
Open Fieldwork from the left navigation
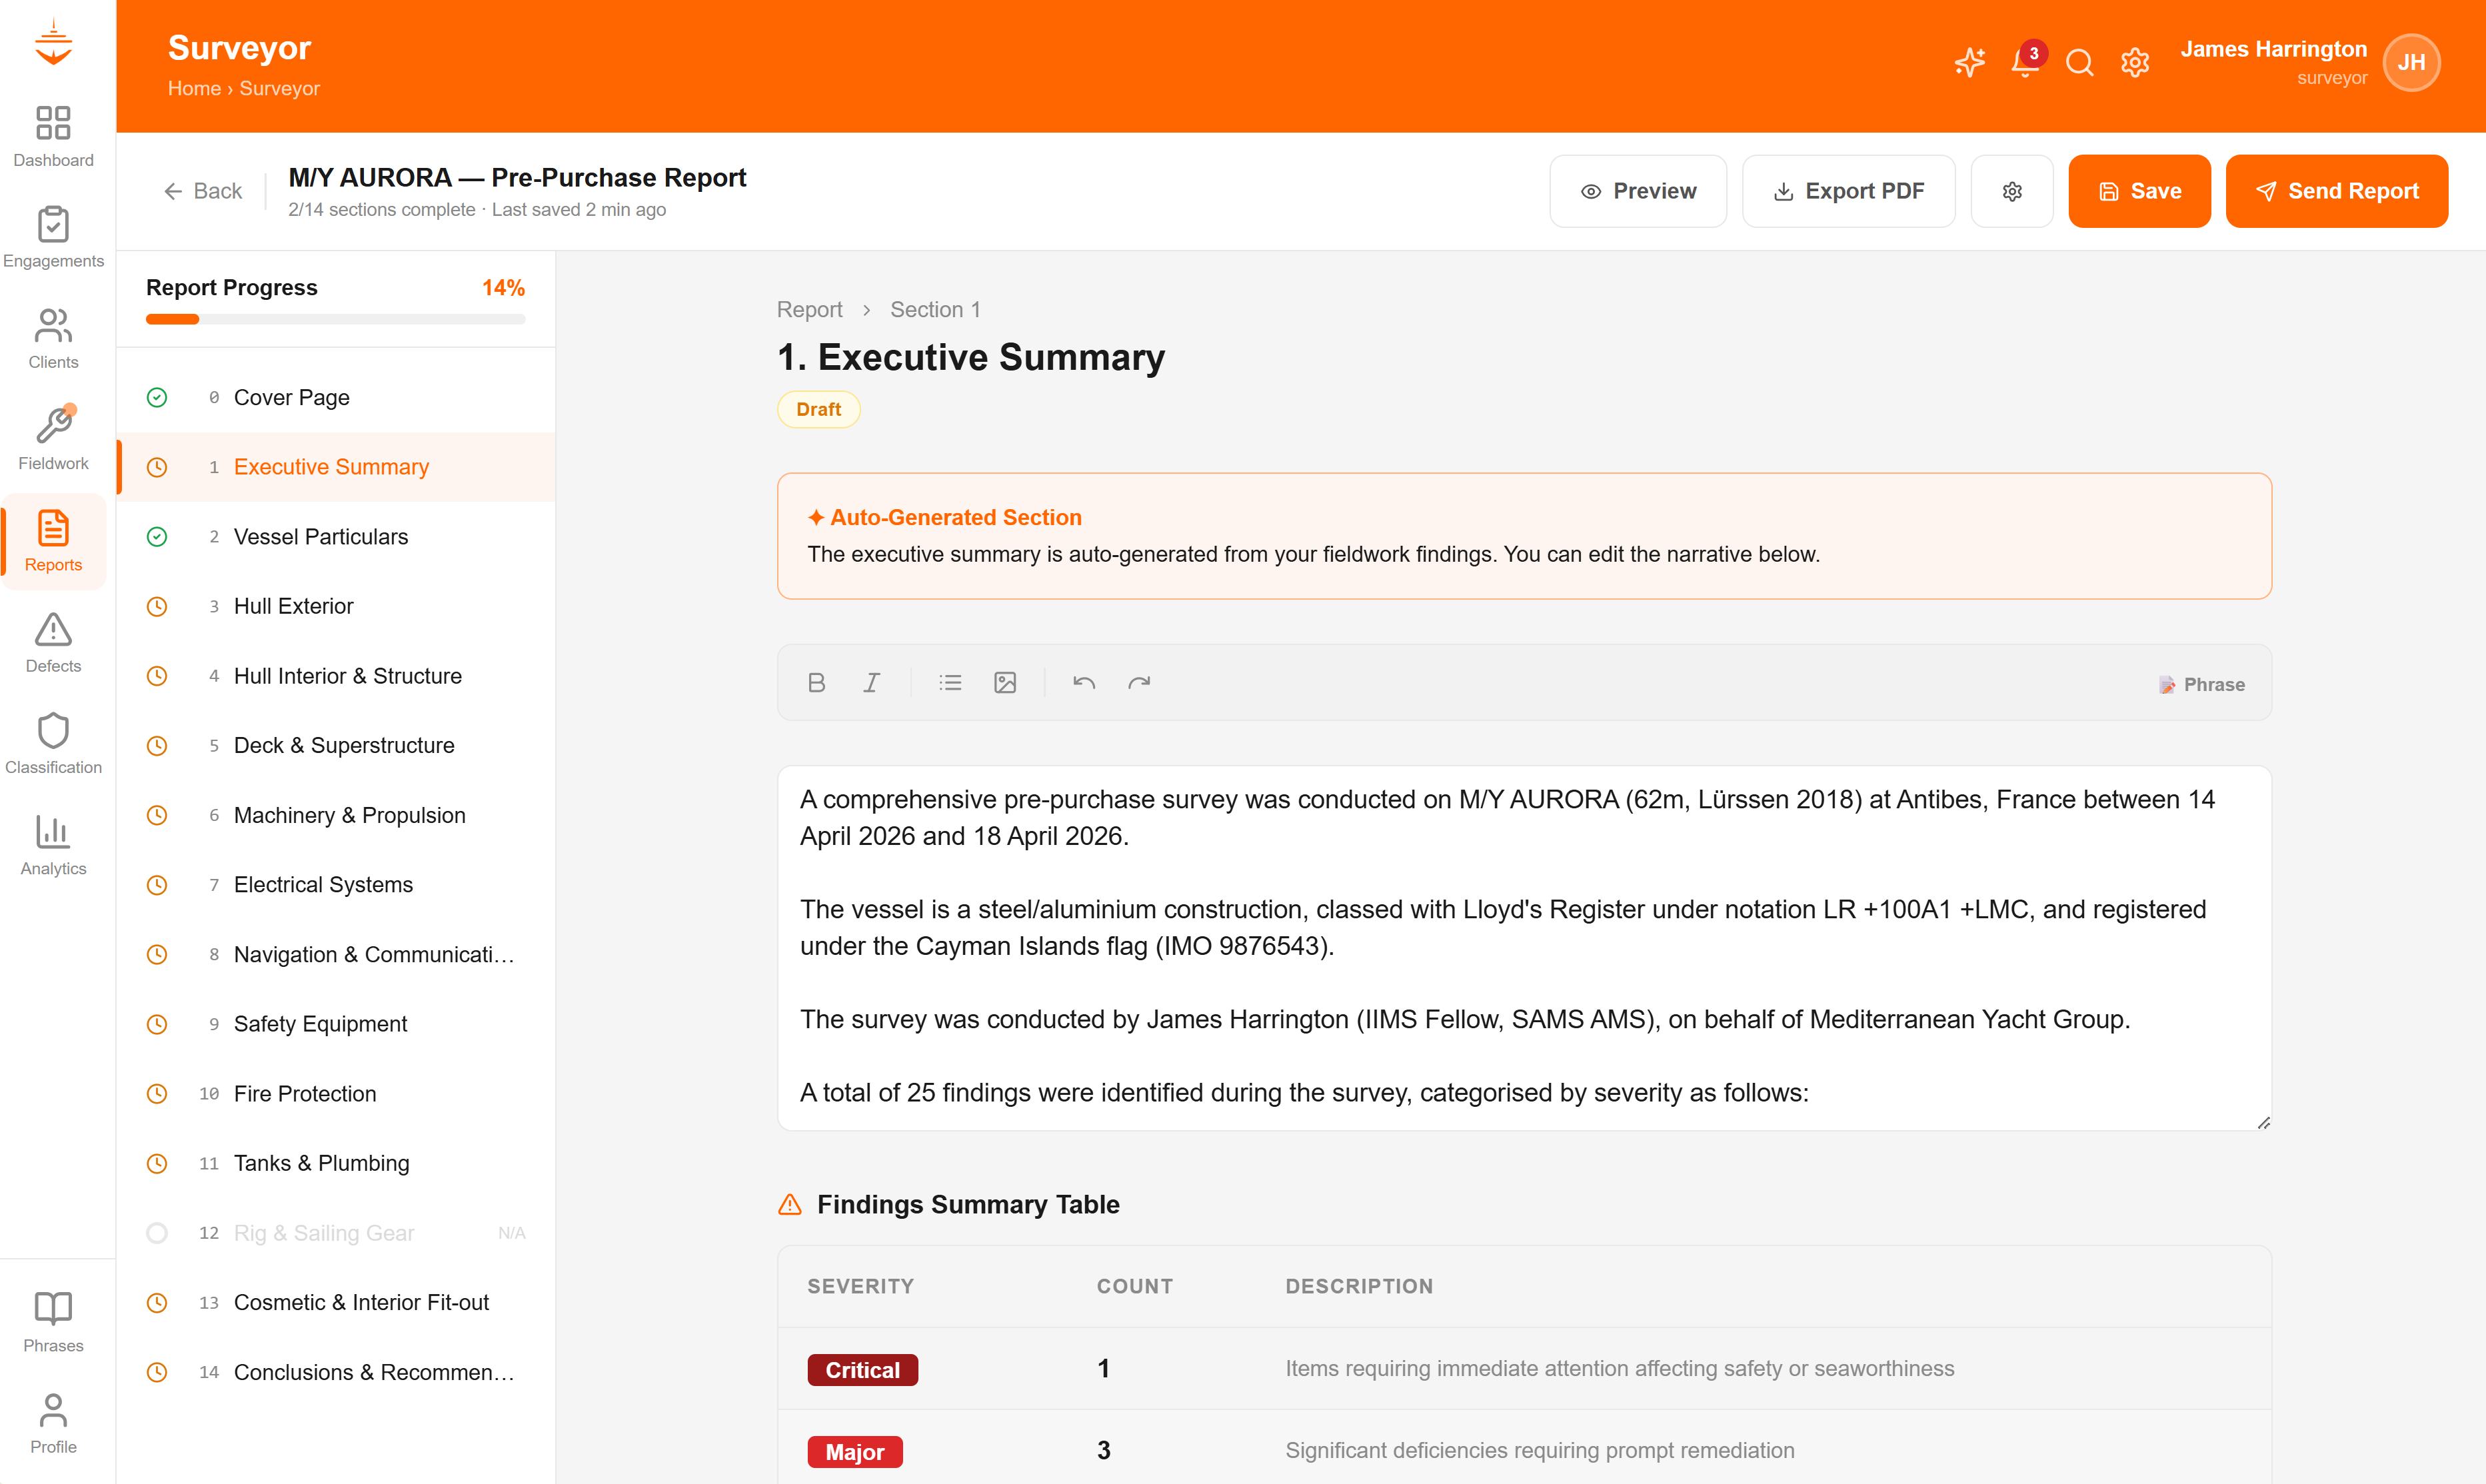point(53,440)
